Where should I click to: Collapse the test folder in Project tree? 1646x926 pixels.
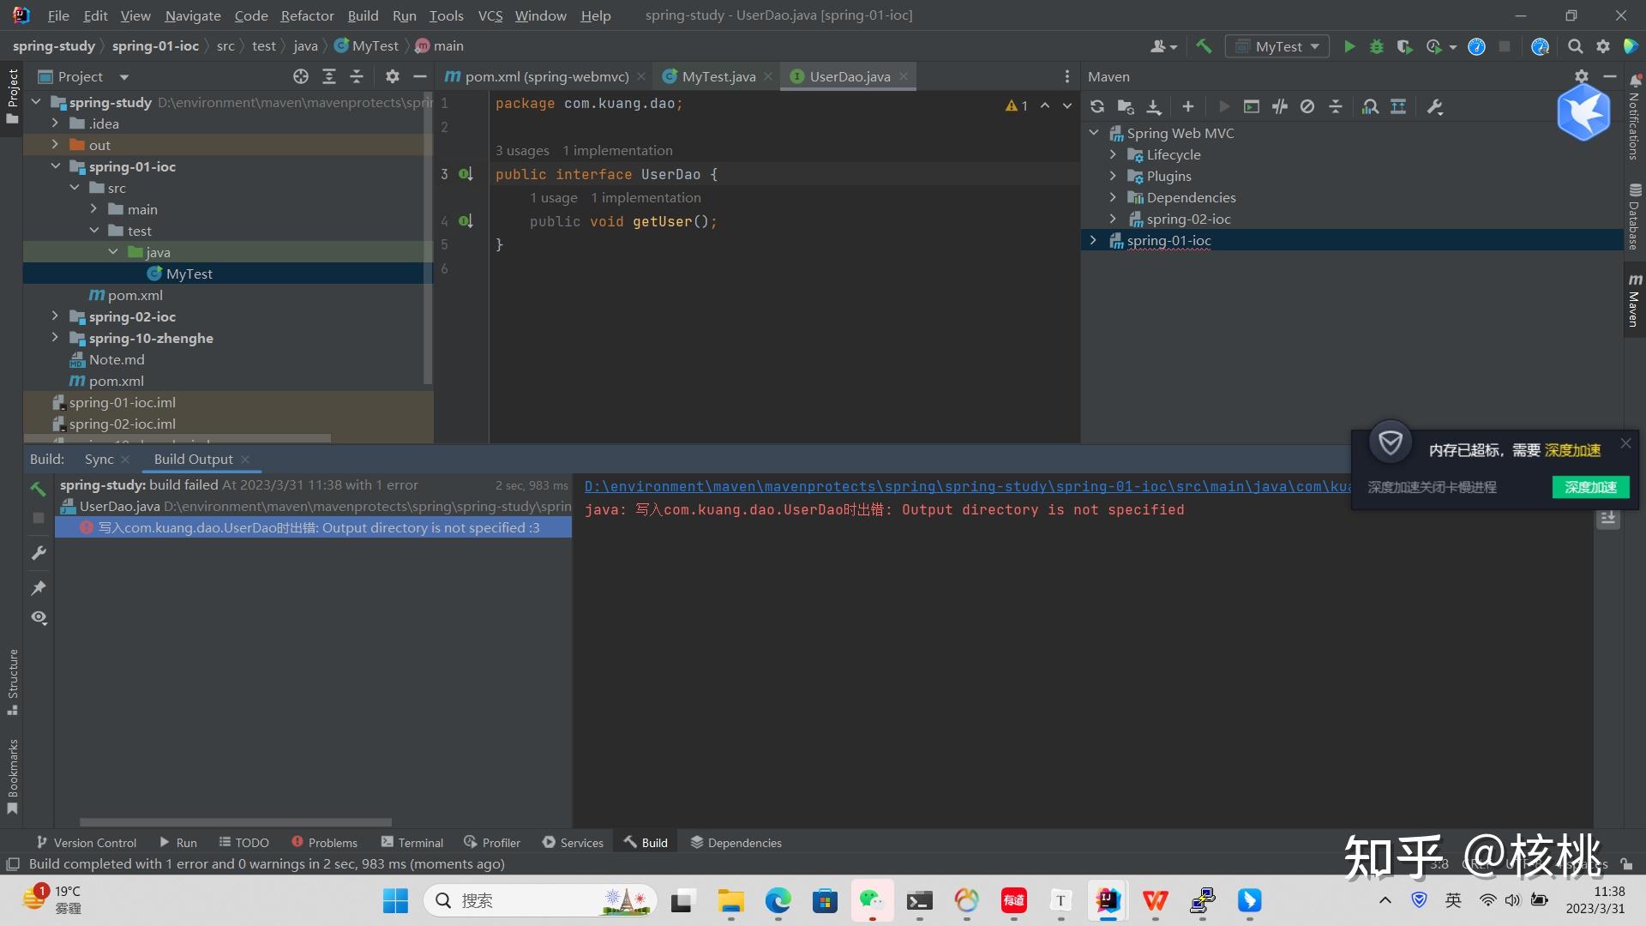pyautogui.click(x=94, y=230)
